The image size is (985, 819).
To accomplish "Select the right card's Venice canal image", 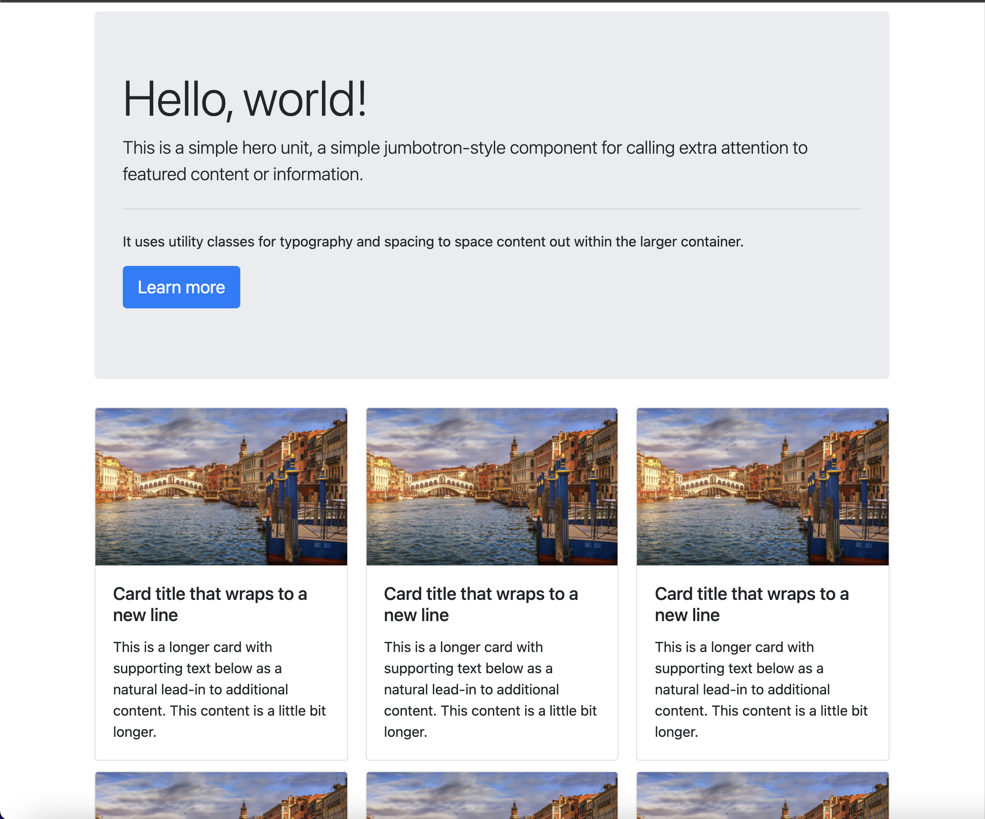I will pos(762,486).
